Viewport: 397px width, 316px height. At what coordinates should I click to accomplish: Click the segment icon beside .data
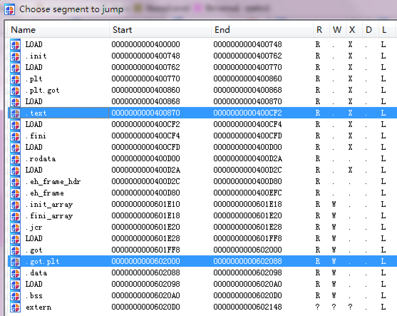tap(15, 273)
